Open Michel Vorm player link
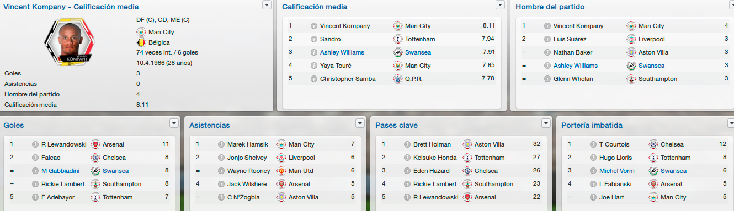The width and height of the screenshot is (734, 211). point(617,171)
